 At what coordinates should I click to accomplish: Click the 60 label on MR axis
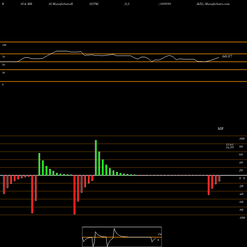click(241, 155)
